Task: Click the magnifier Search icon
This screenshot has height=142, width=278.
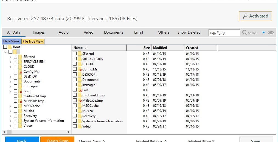Action: click(x=245, y=32)
